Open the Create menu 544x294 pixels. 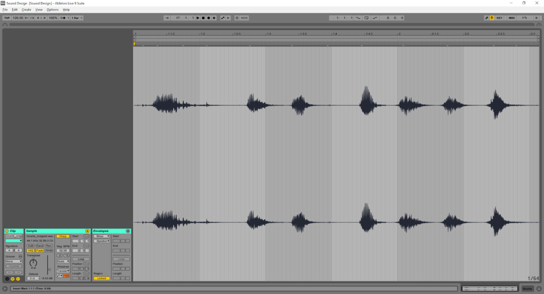(27, 10)
